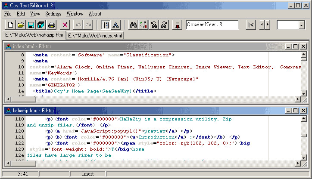Viewport: 312px width, 179px height.
Task: Save the current file with the floppy icon
Action: (31, 25)
